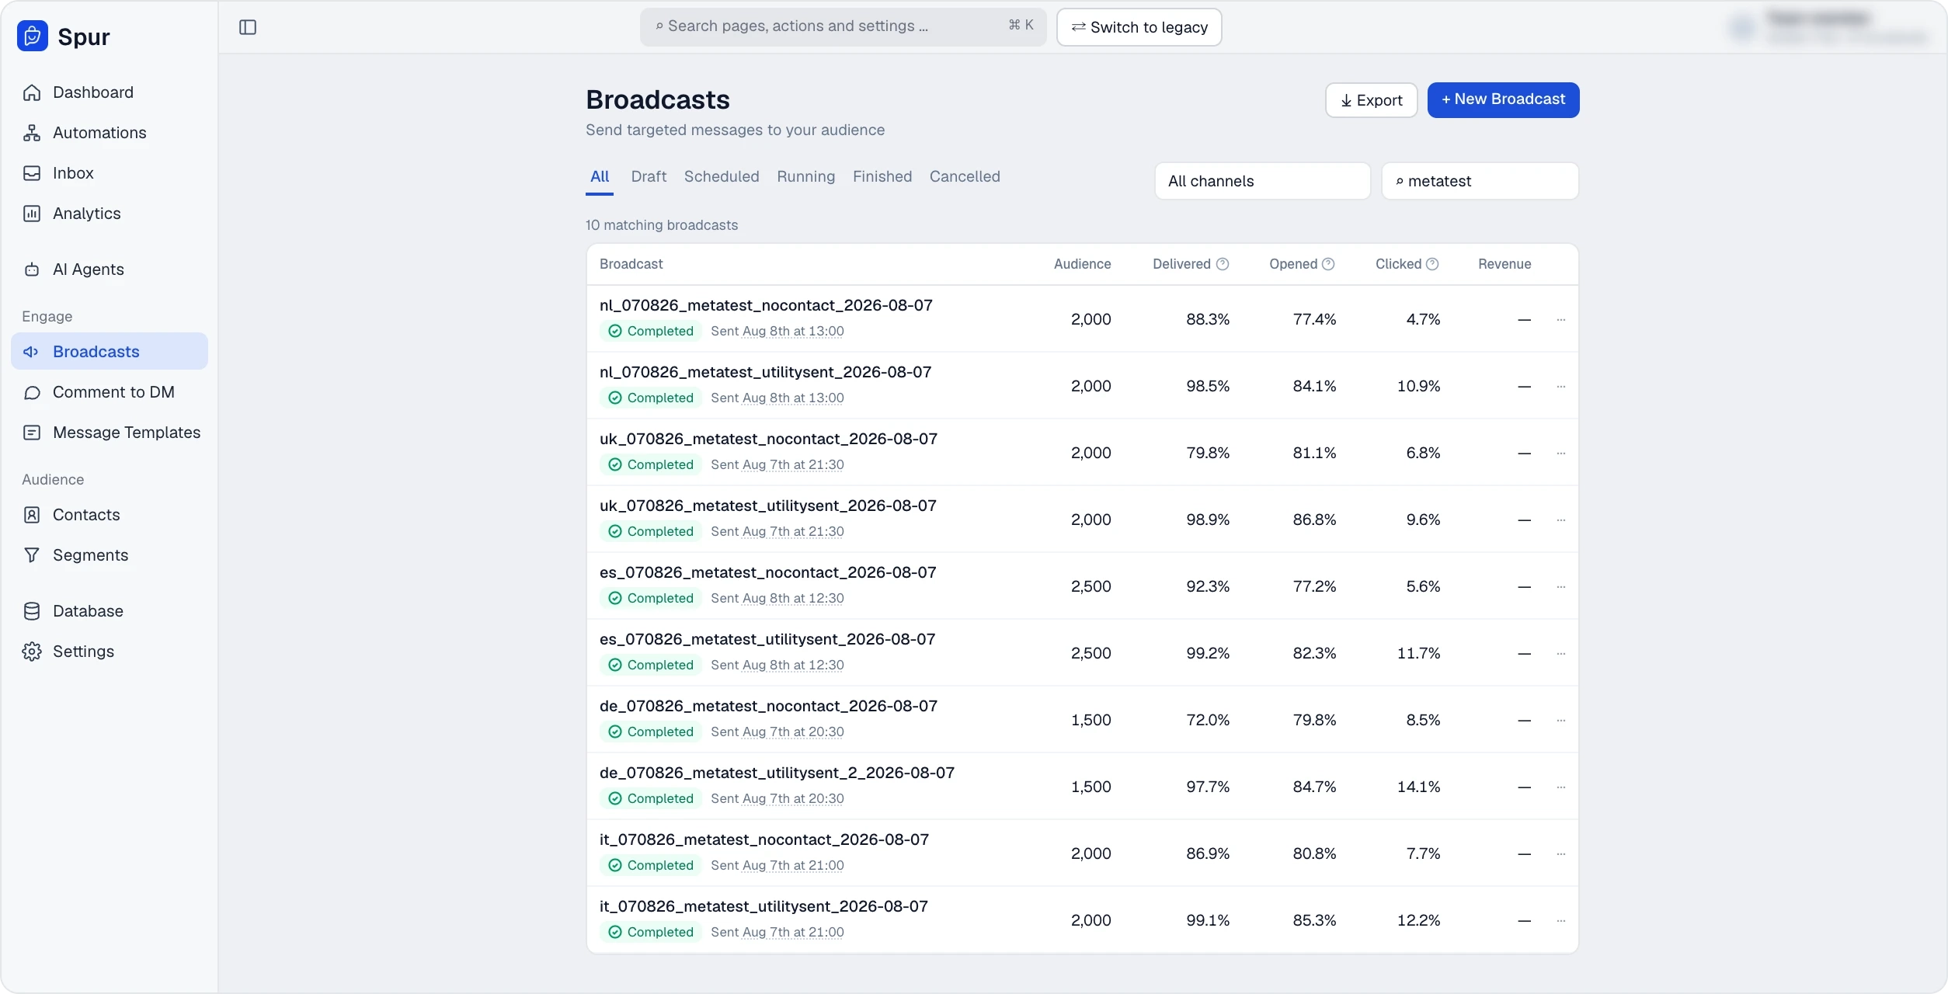Open row menu for nl_070826_metatest_nocontact
1948x994 pixels.
[x=1561, y=319]
